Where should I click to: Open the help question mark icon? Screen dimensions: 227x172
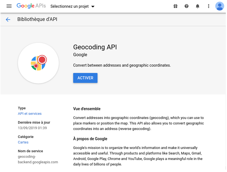[186, 6]
